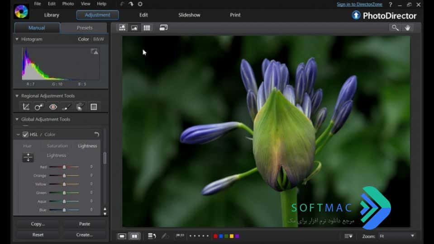The height and width of the screenshot is (244, 434).
Task: Switch histogram to B&W mode
Action: click(x=99, y=39)
